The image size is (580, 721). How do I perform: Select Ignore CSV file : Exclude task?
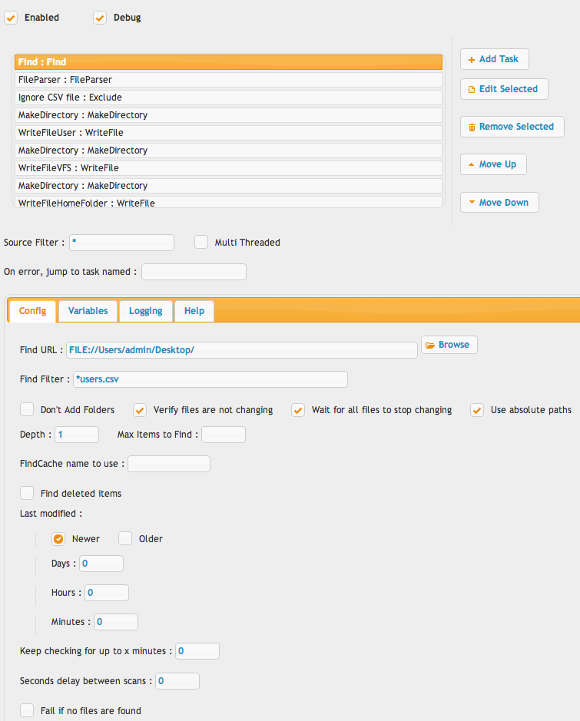pyautogui.click(x=228, y=98)
